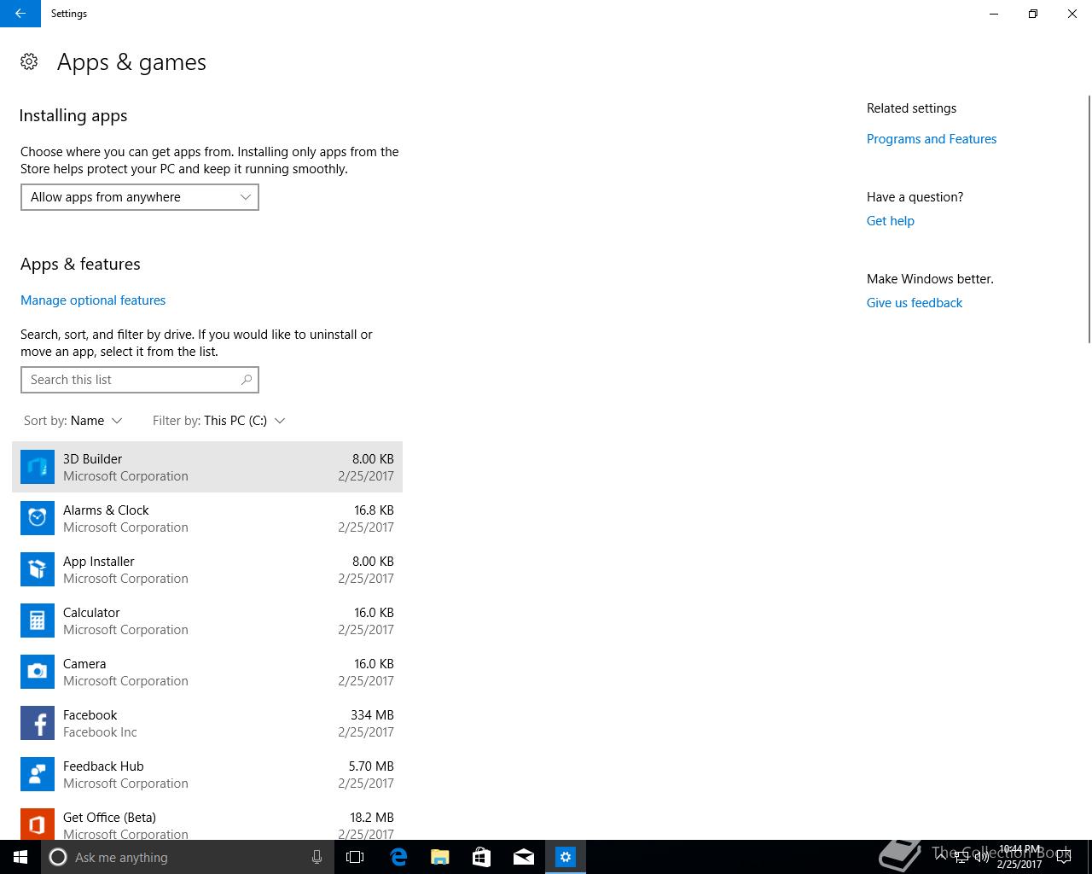
Task: Open Programs and Features link
Action: [x=932, y=139]
